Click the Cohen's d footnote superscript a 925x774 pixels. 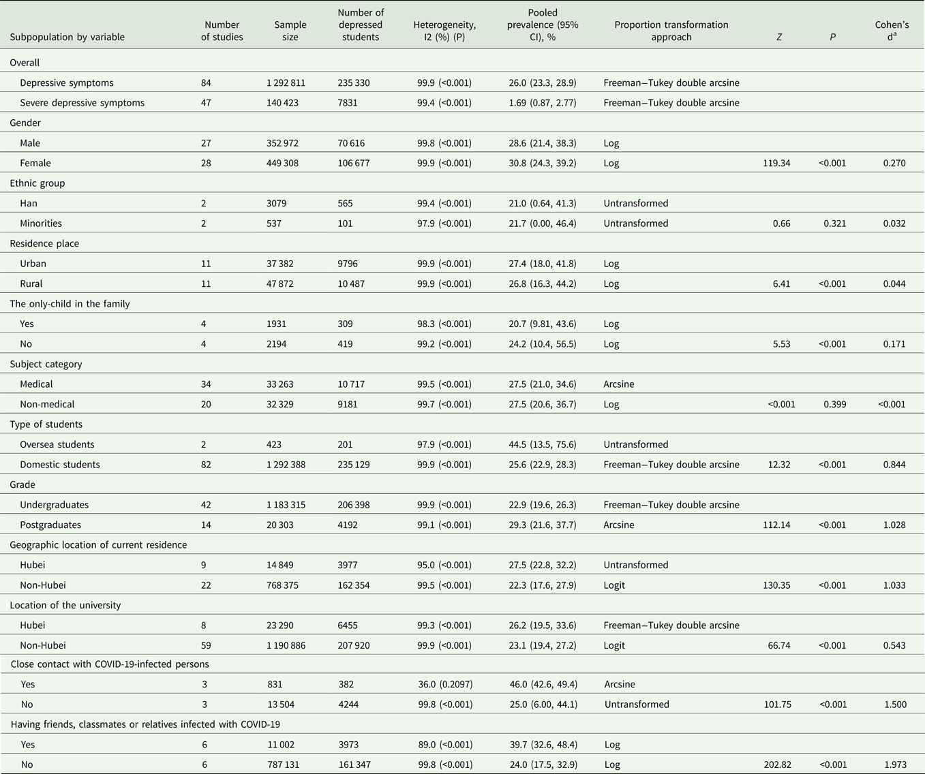896,35
